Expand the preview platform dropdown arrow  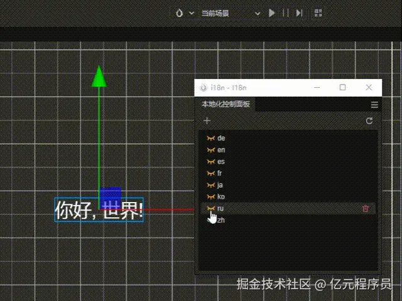click(x=192, y=13)
